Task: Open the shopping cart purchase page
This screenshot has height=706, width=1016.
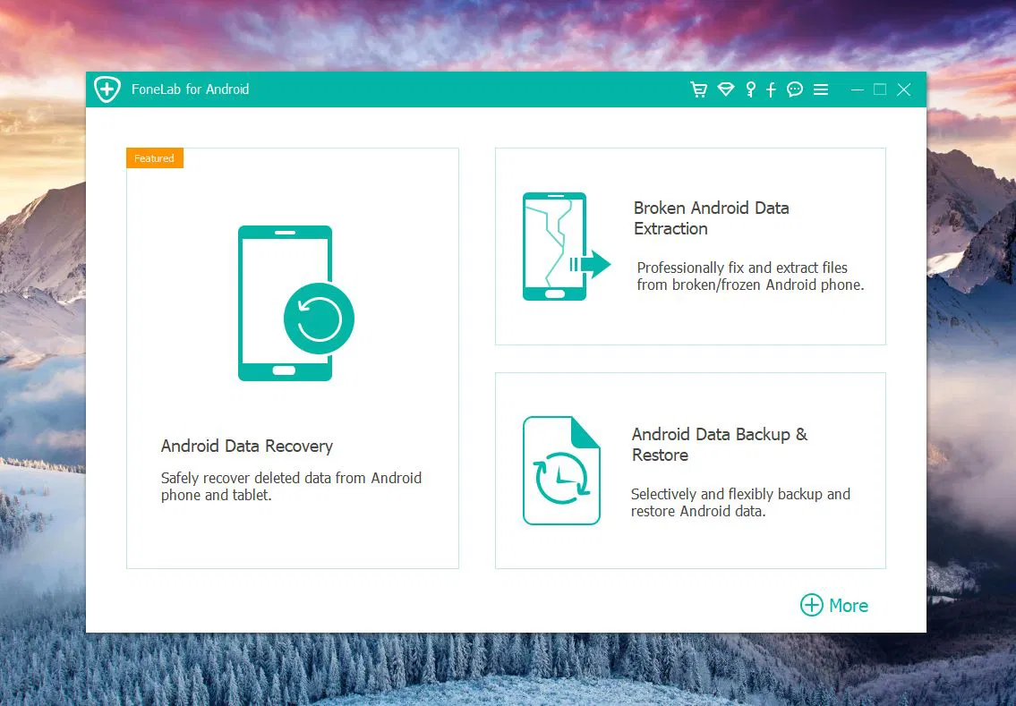Action: click(x=698, y=89)
